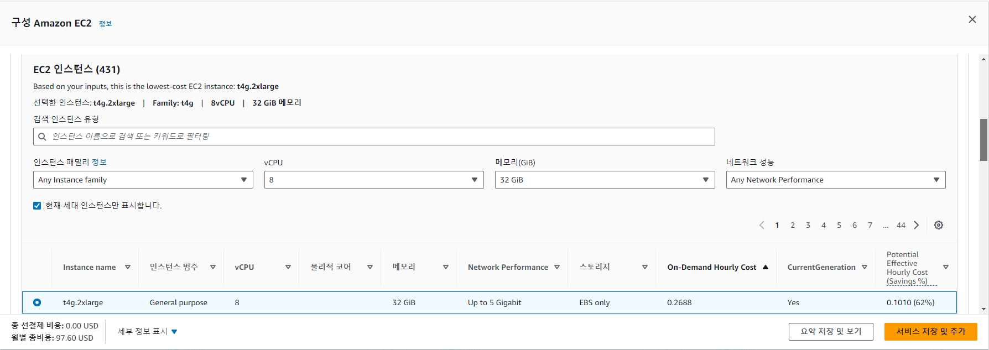This screenshot has width=989, height=350.
Task: Click the vertical scrollbar thumb
Action: point(984,139)
